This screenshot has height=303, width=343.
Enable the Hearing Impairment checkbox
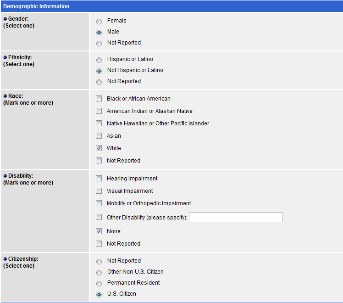99,179
